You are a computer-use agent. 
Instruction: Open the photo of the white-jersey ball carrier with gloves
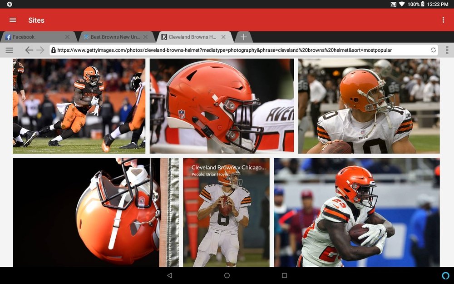(x=357, y=212)
